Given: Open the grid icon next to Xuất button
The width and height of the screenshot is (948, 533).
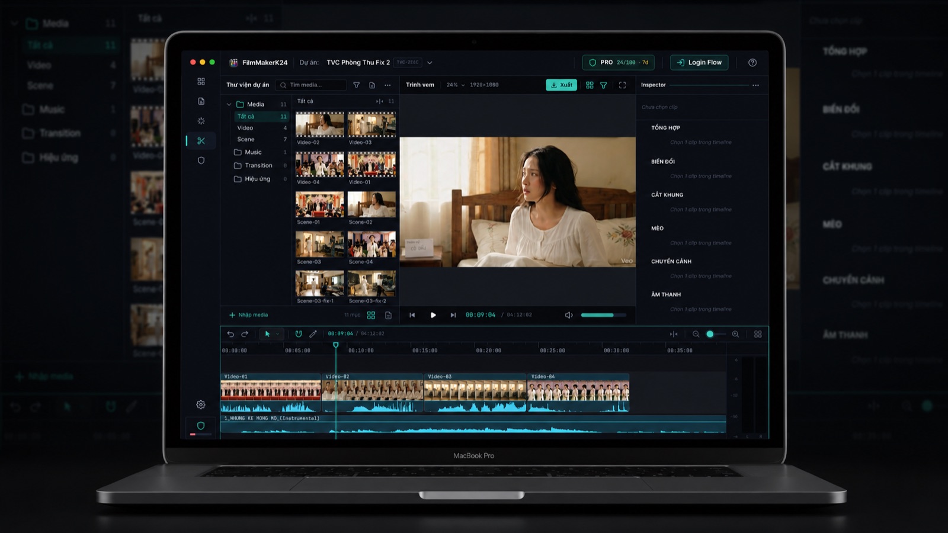Looking at the screenshot, I should pyautogui.click(x=590, y=85).
